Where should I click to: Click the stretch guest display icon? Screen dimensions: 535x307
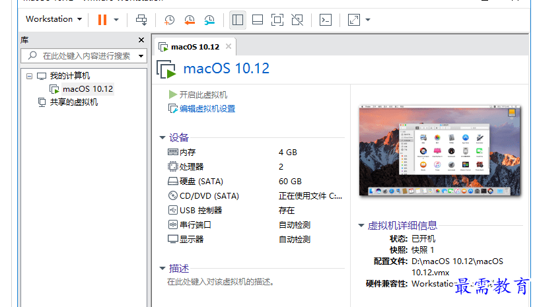pyautogui.click(x=354, y=20)
